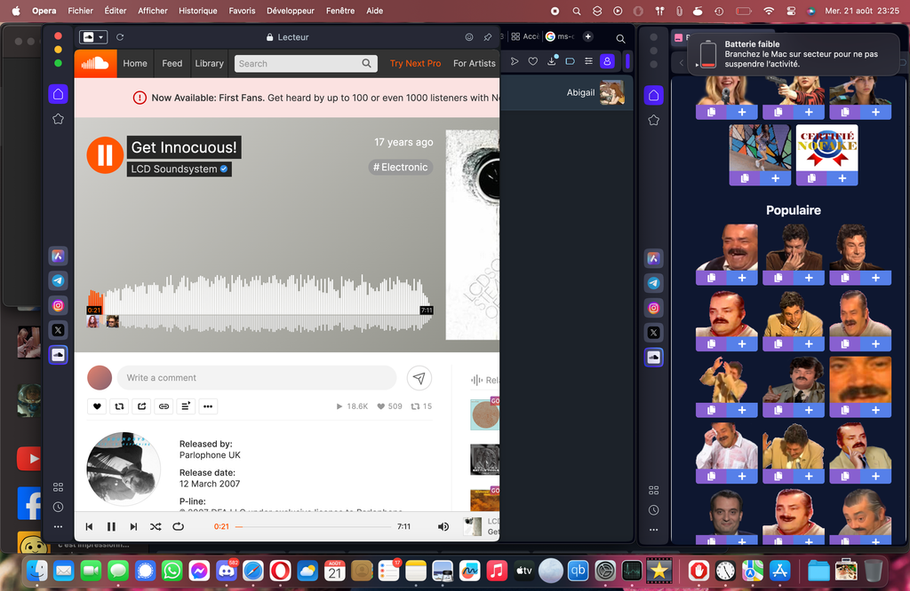This screenshot has width=910, height=591.
Task: Like the track with the heart button
Action: click(97, 406)
